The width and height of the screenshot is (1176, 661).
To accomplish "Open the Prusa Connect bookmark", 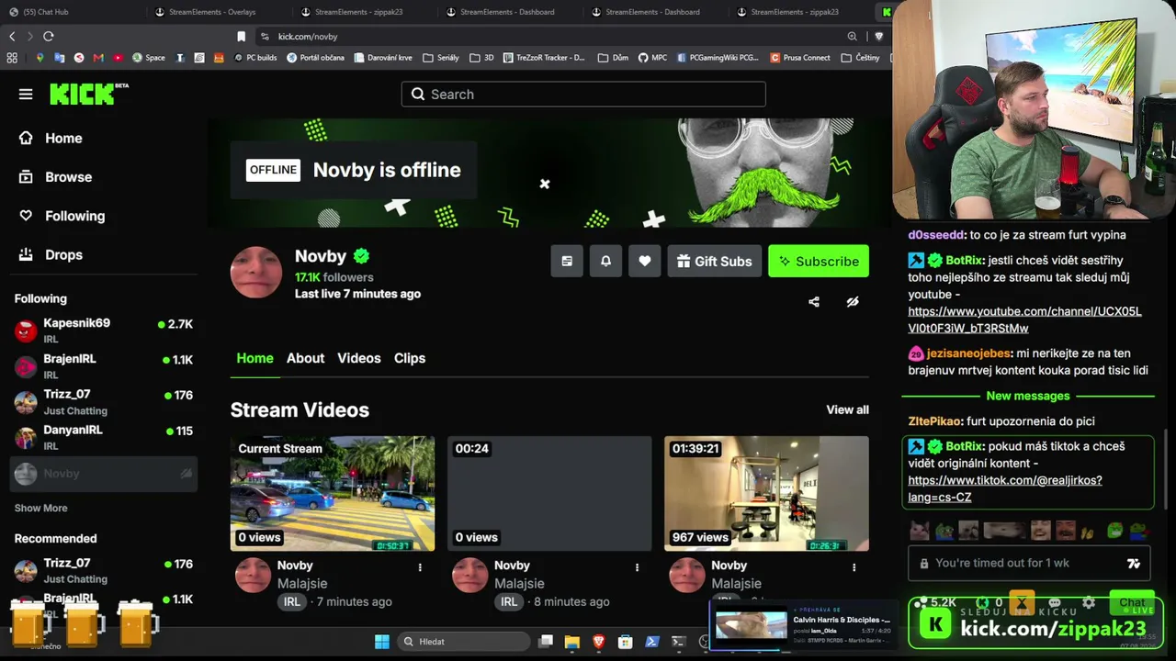I will pyautogui.click(x=800, y=57).
